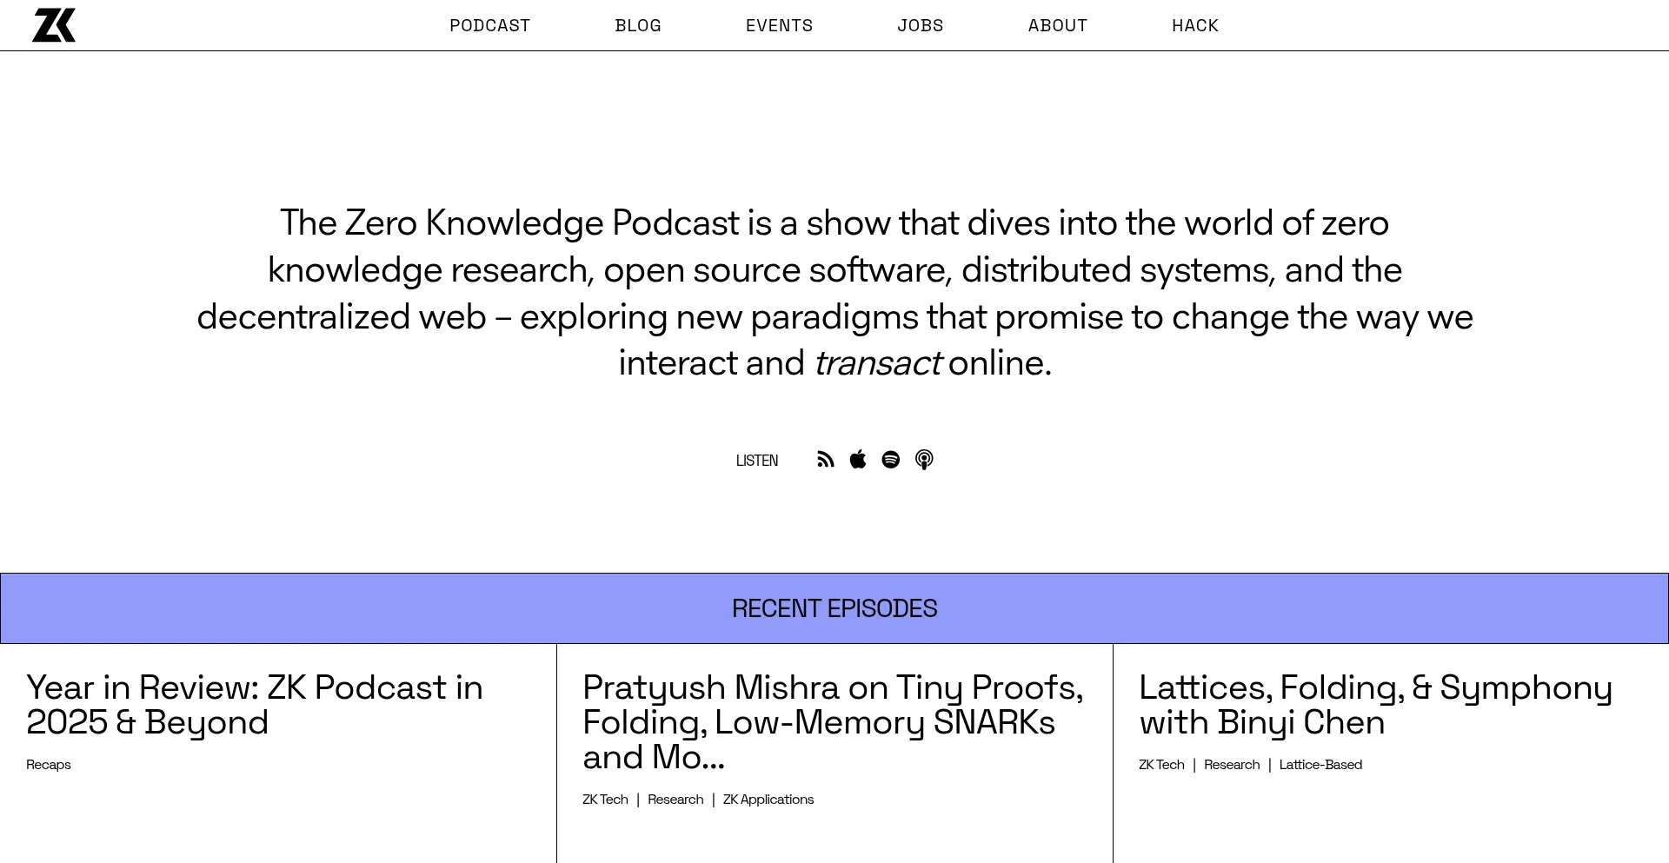1669x863 pixels.
Task: Select the ZK Applications tag
Action: pos(768,799)
